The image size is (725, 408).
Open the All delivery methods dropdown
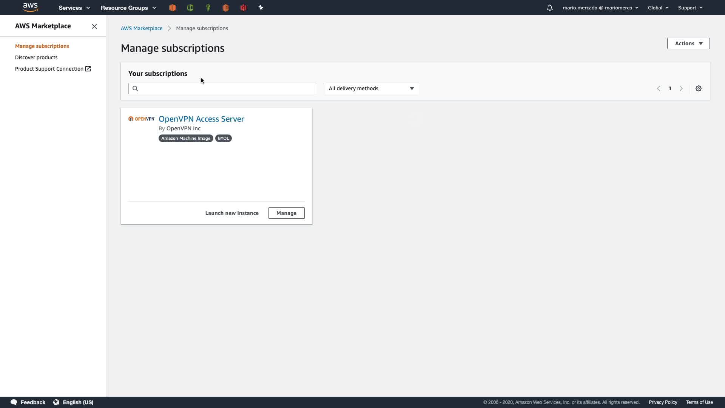372,88
